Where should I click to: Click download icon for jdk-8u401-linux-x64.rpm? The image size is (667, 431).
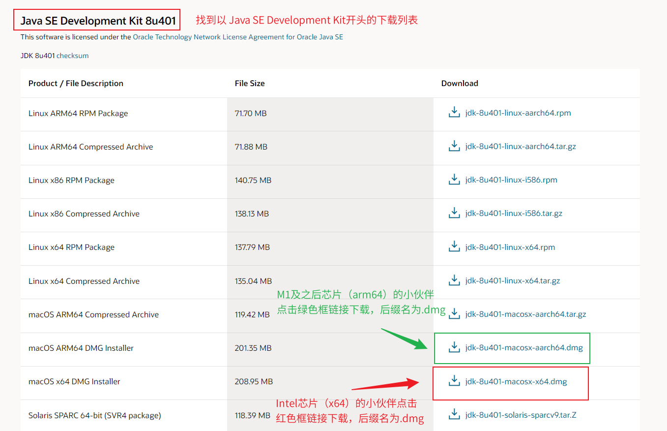pyautogui.click(x=454, y=247)
